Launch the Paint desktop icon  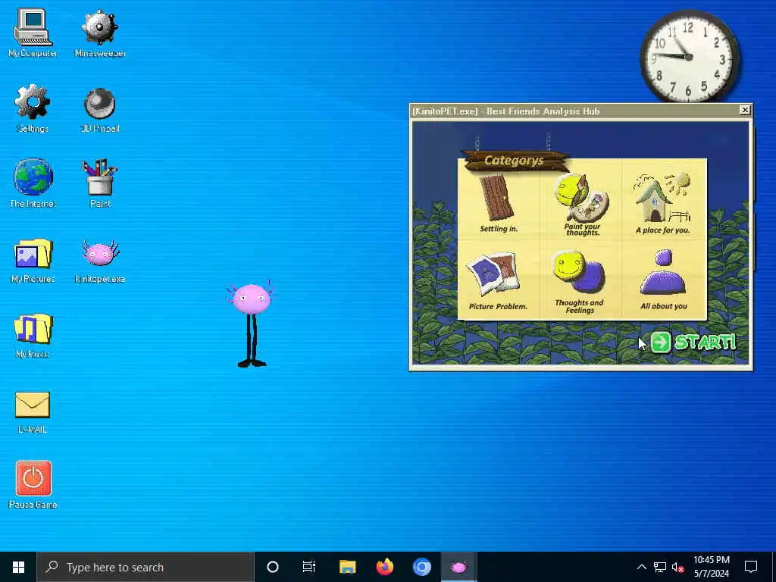coord(100,183)
